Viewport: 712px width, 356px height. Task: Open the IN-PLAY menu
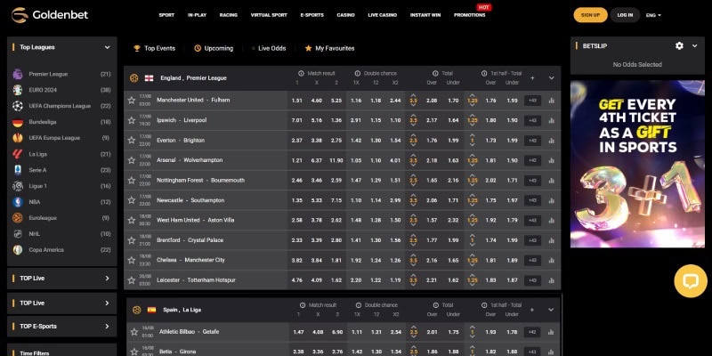pos(197,15)
